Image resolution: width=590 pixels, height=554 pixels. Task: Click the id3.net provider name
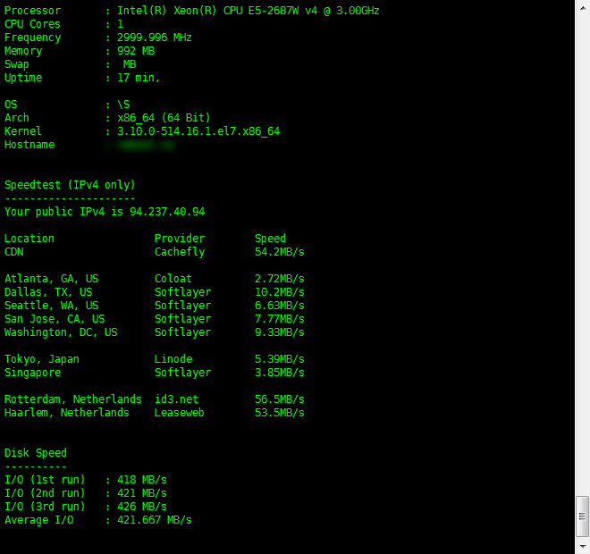pos(176,399)
